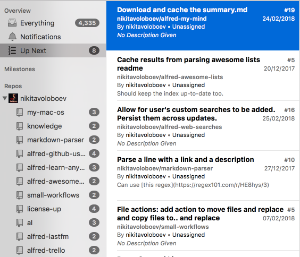Click the knowledge repo book icon
300x257 pixels.
pyautogui.click(x=20, y=126)
